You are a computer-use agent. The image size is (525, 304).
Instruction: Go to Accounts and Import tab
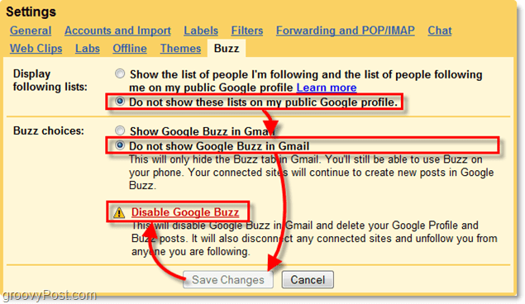point(117,31)
